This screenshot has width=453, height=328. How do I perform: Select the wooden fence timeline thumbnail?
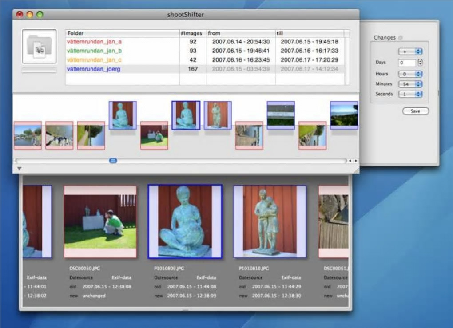point(249,135)
